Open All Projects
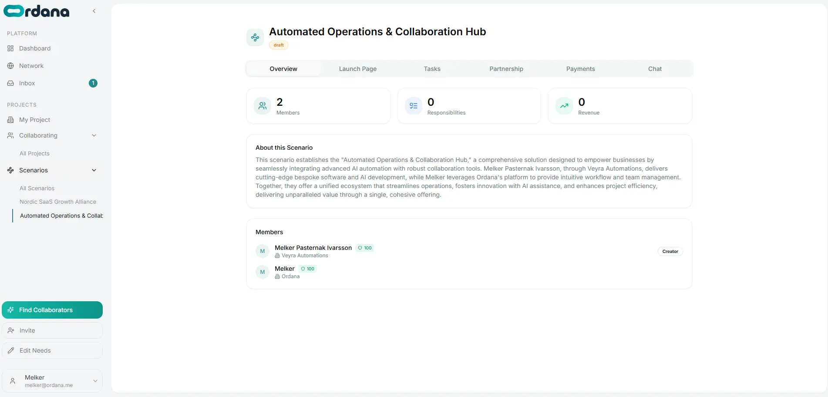 click(34, 154)
